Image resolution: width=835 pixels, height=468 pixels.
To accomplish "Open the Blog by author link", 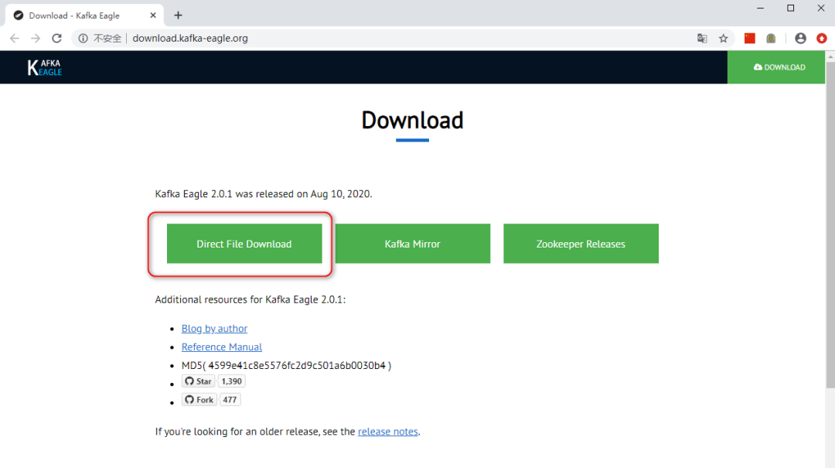I will tap(214, 328).
